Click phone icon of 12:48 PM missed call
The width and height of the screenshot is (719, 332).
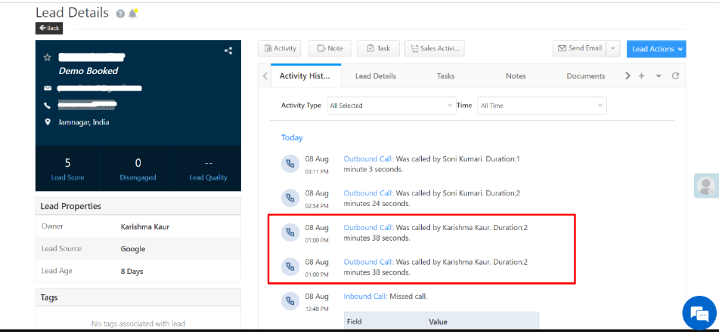290,301
